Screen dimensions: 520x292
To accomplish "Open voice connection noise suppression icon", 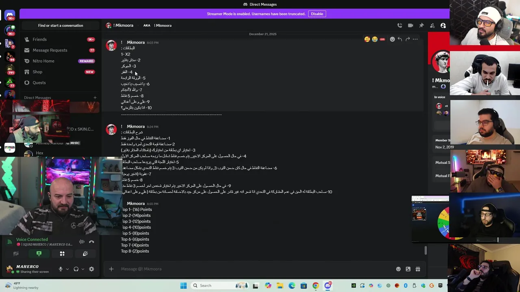I will pyautogui.click(x=82, y=242).
